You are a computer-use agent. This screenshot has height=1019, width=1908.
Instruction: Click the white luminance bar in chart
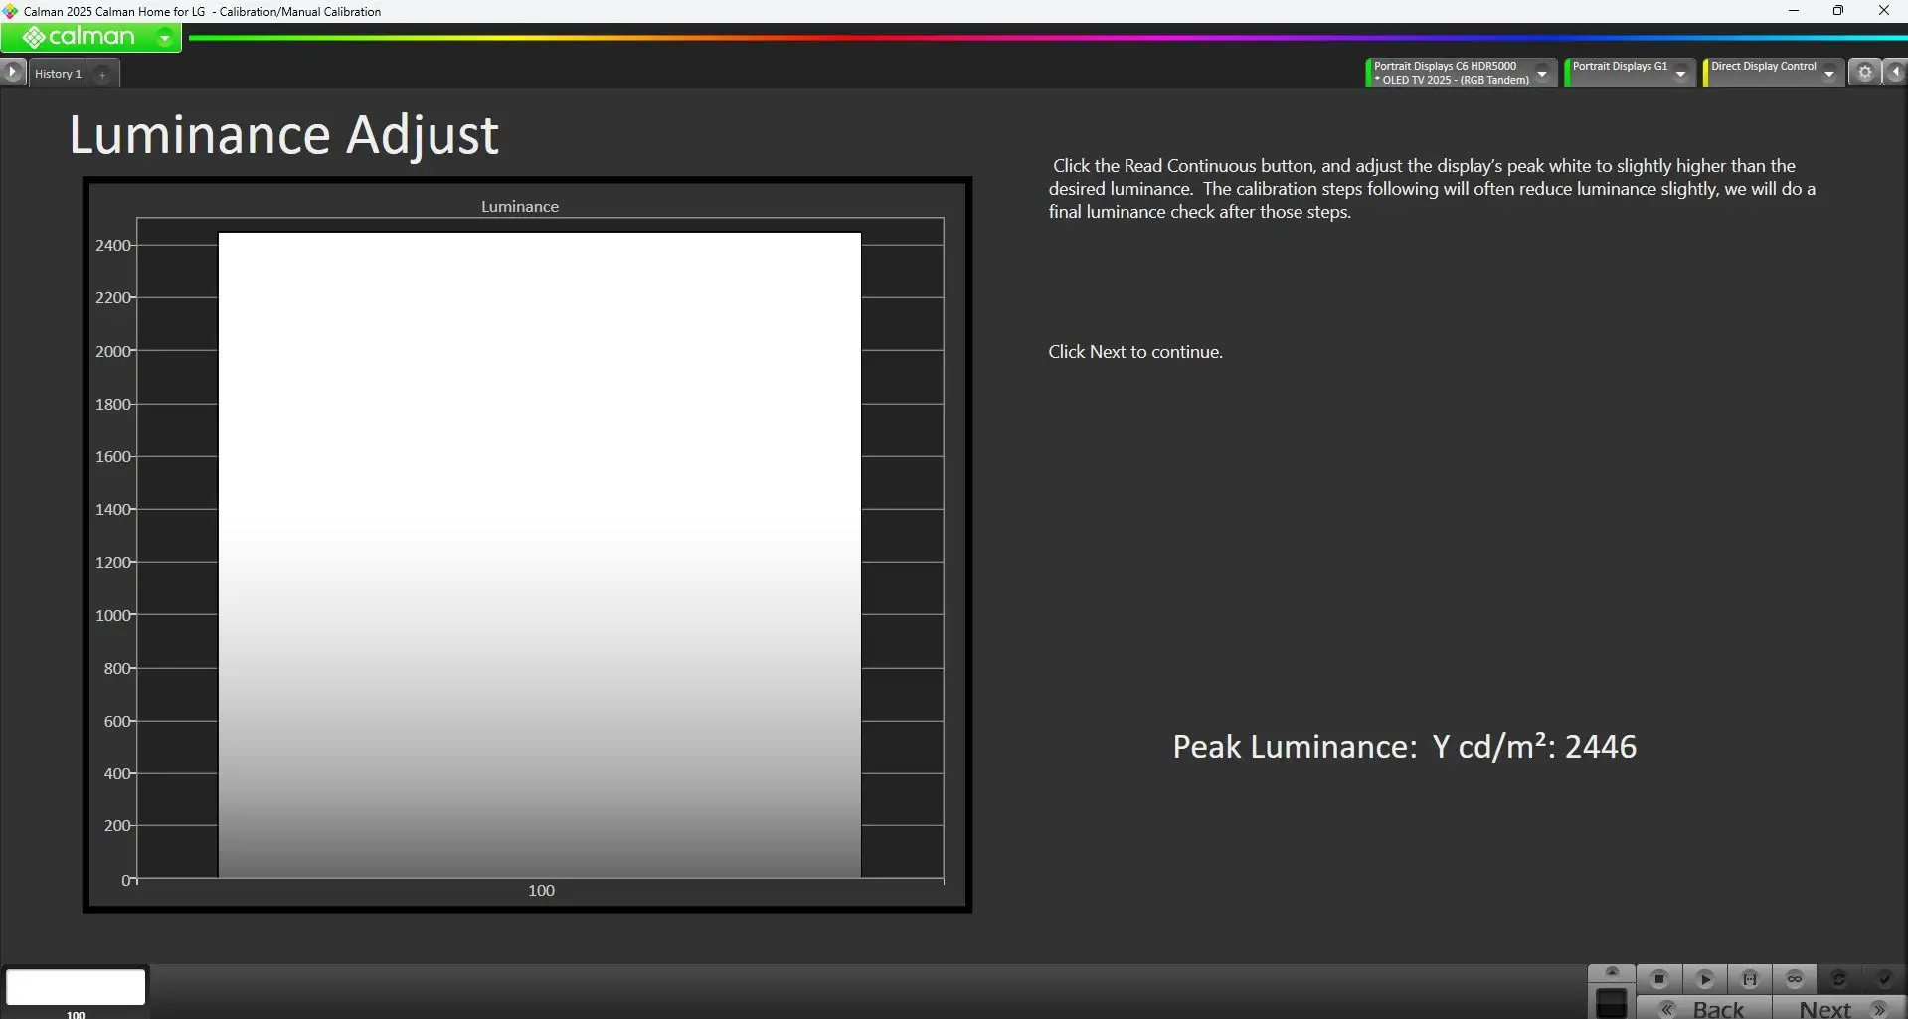point(539,554)
